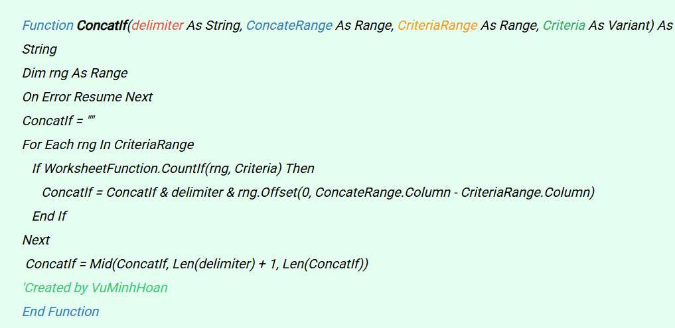Screen dimensions: 675x328
Task: Click WorksheetFunction.CountIf in the If statement
Action: 124,168
